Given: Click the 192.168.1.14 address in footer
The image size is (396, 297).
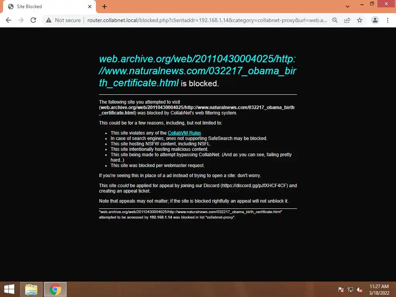Looking at the screenshot, I should click(x=160, y=217).
